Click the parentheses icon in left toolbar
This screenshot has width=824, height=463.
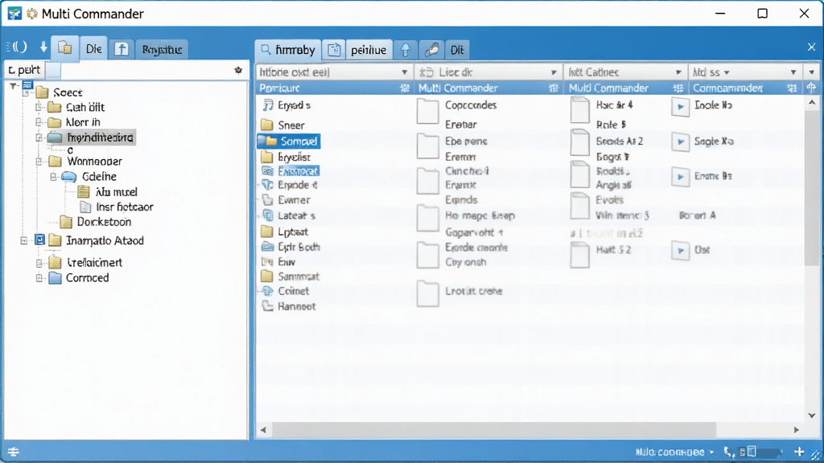18,47
